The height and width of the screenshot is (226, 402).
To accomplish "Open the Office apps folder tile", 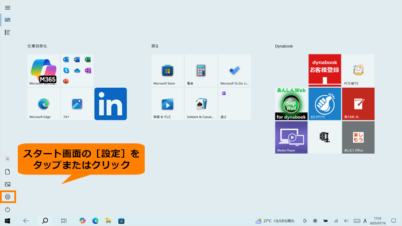I will coord(77,71).
